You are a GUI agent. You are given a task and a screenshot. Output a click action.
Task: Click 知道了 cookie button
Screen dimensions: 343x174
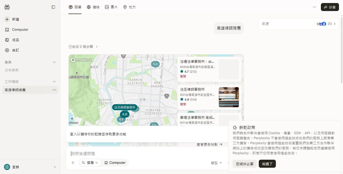(x=267, y=164)
